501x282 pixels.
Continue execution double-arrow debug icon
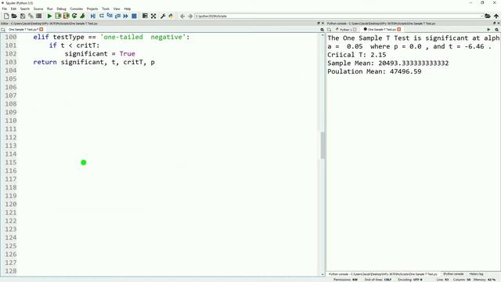point(125,16)
